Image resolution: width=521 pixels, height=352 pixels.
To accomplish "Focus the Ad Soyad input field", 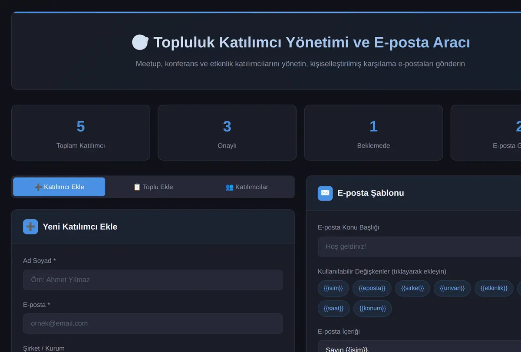I will pyautogui.click(x=153, y=280).
